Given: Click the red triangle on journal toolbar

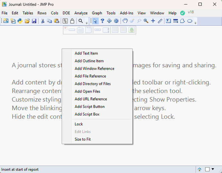Looking at the screenshot, I should [x=65, y=28].
